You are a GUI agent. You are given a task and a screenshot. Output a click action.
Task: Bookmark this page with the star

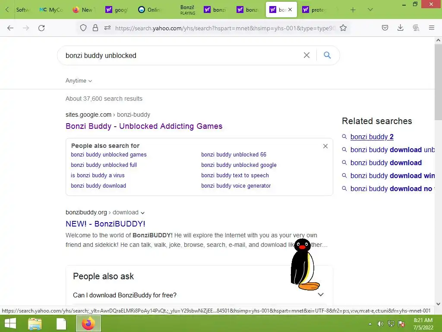(343, 28)
